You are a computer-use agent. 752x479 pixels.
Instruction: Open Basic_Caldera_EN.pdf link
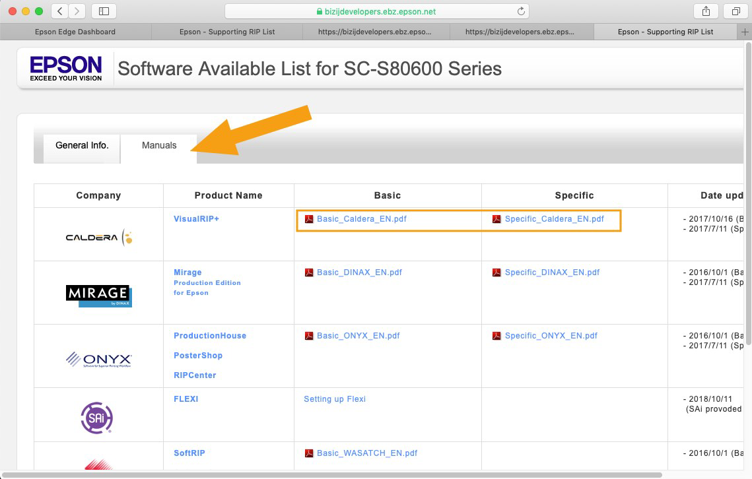361,219
